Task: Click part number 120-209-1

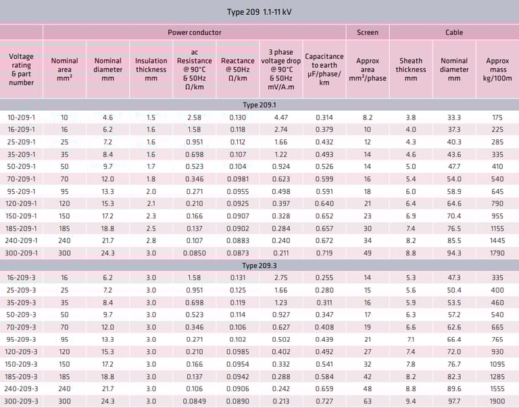Action: coord(22,203)
